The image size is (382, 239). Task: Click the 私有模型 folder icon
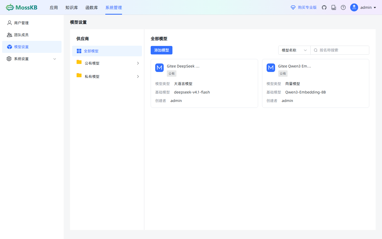[79, 75]
